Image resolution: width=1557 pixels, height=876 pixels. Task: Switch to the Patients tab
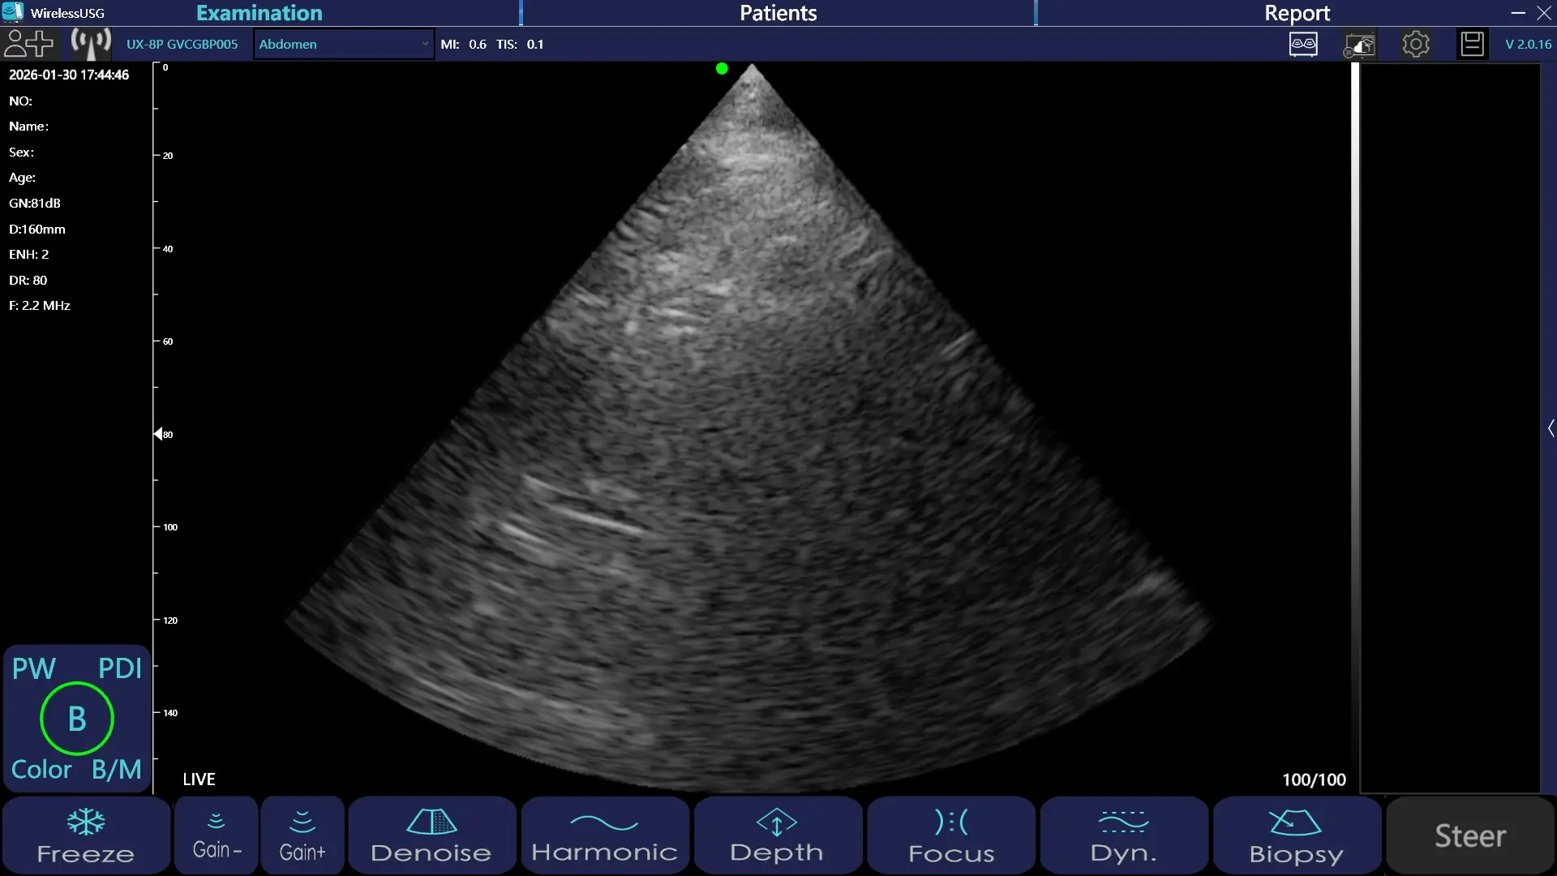778,13
